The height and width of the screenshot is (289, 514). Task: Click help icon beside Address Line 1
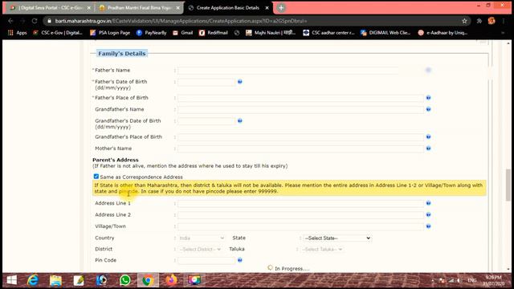[428, 203]
